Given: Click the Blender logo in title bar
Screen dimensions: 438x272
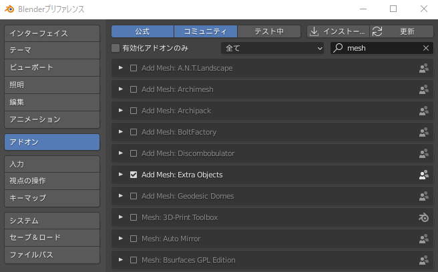Looking at the screenshot, I should [x=9, y=9].
